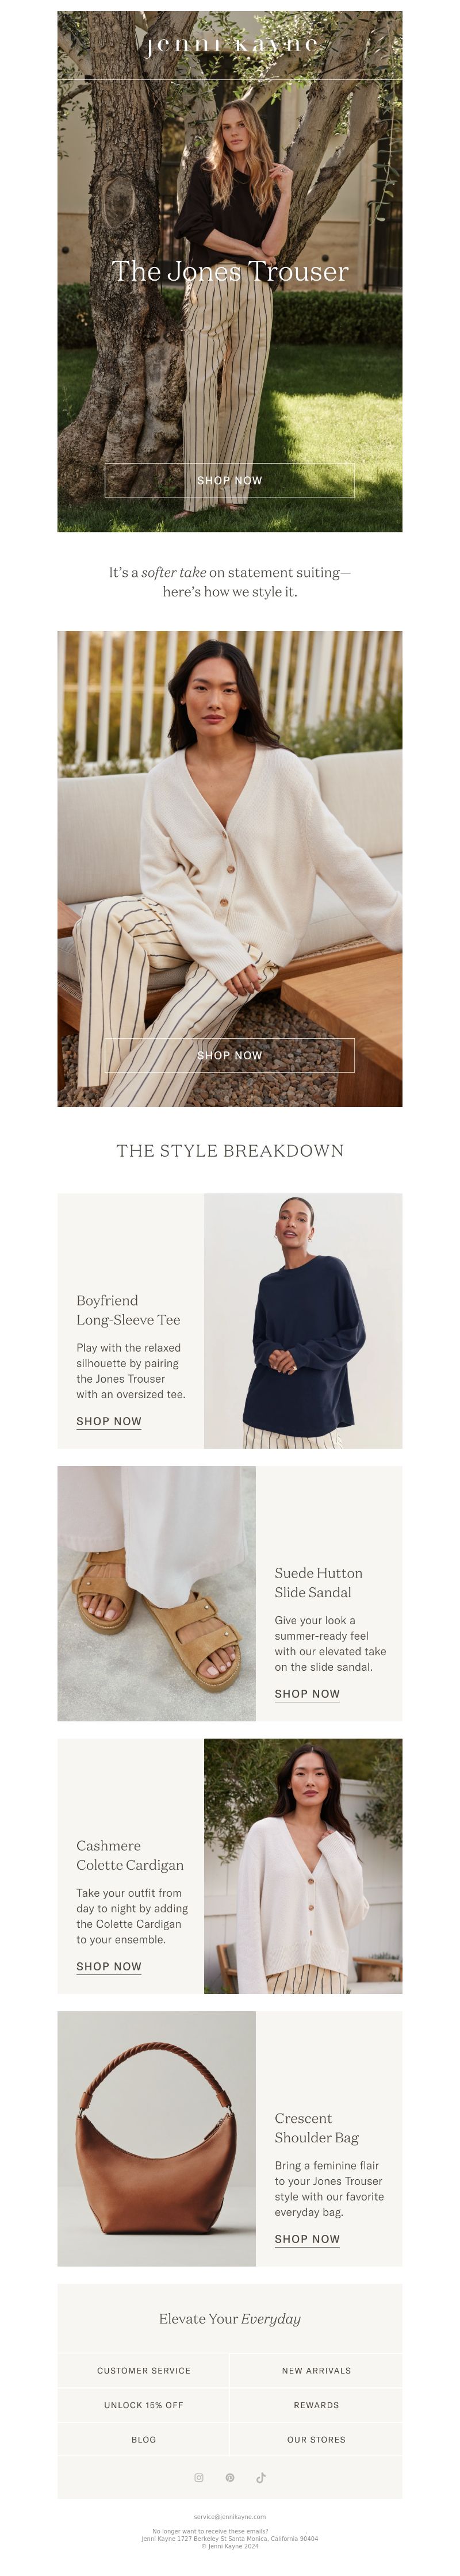Select Unlock 15% Off in footer
The width and height of the screenshot is (460, 2576).
(143, 2405)
